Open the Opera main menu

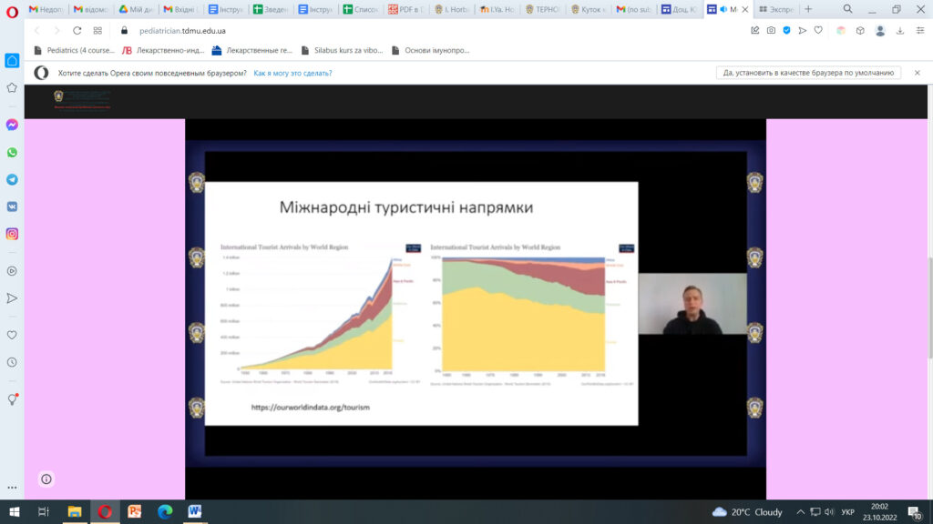point(12,10)
